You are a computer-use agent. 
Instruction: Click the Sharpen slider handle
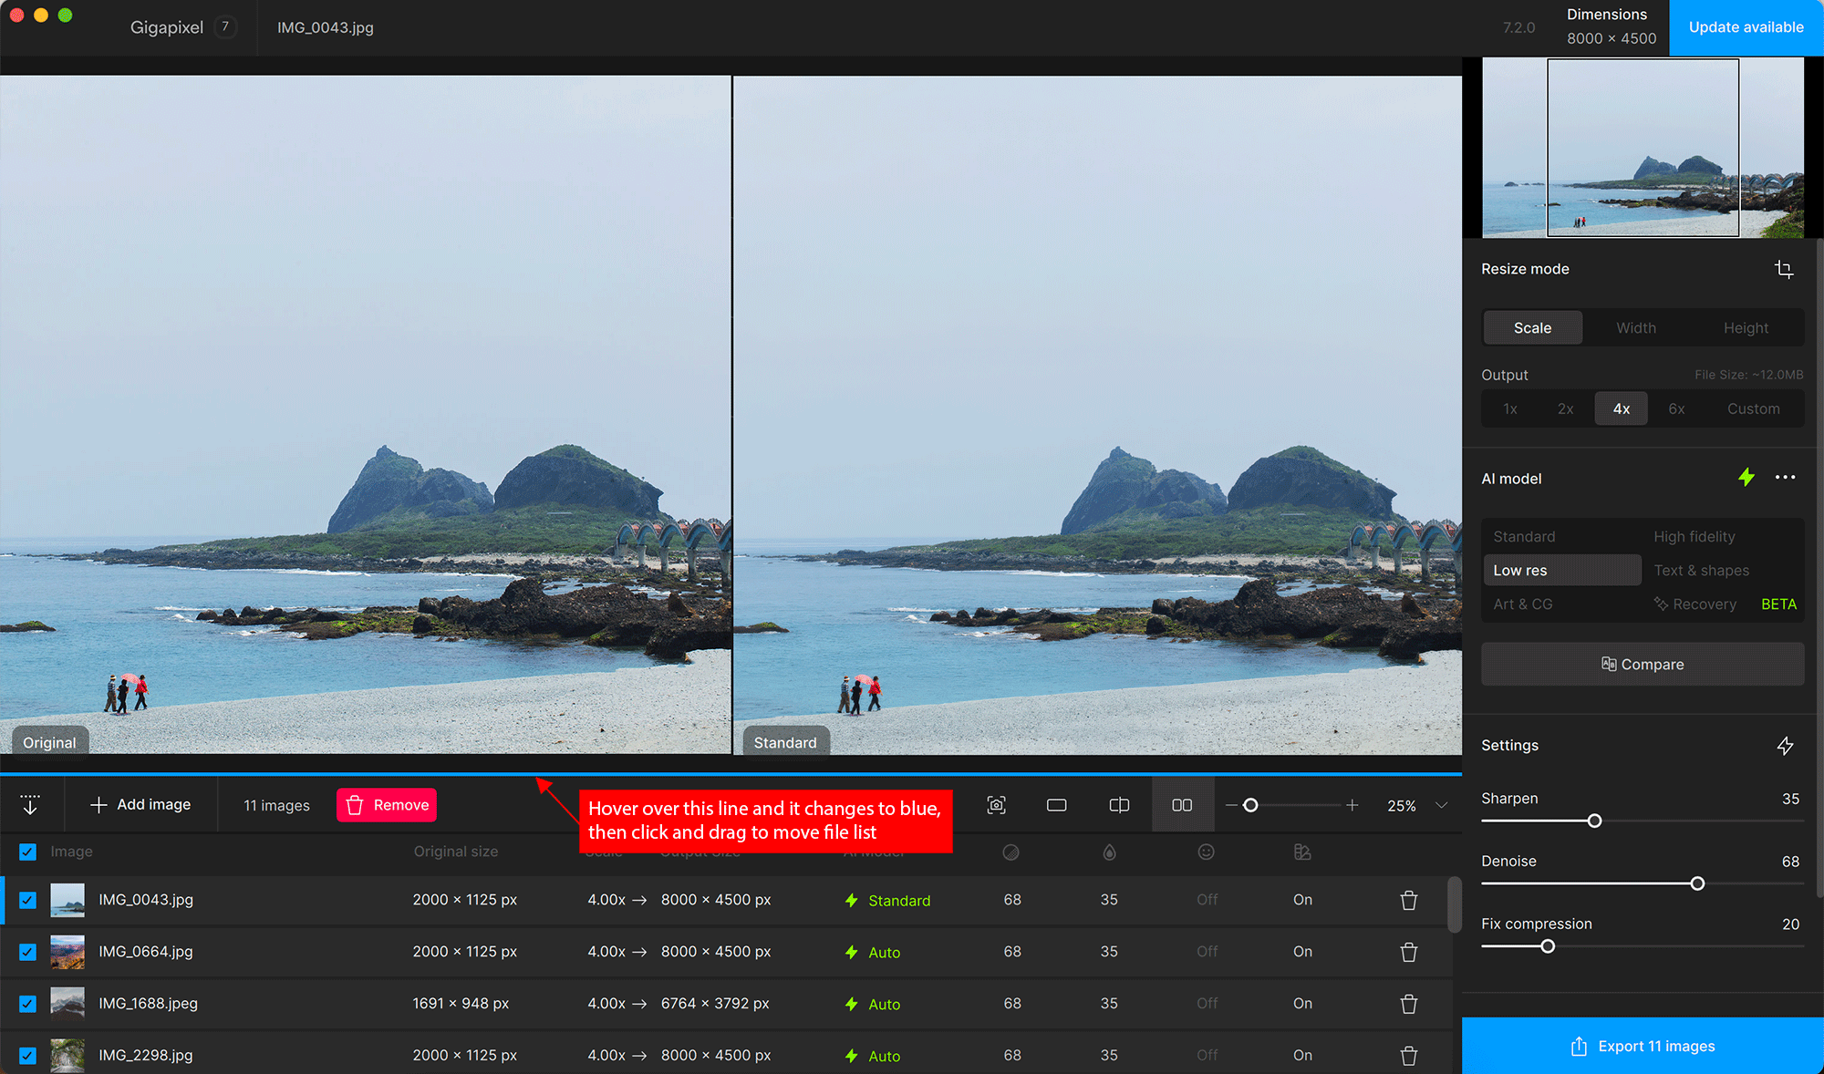pos(1594,821)
